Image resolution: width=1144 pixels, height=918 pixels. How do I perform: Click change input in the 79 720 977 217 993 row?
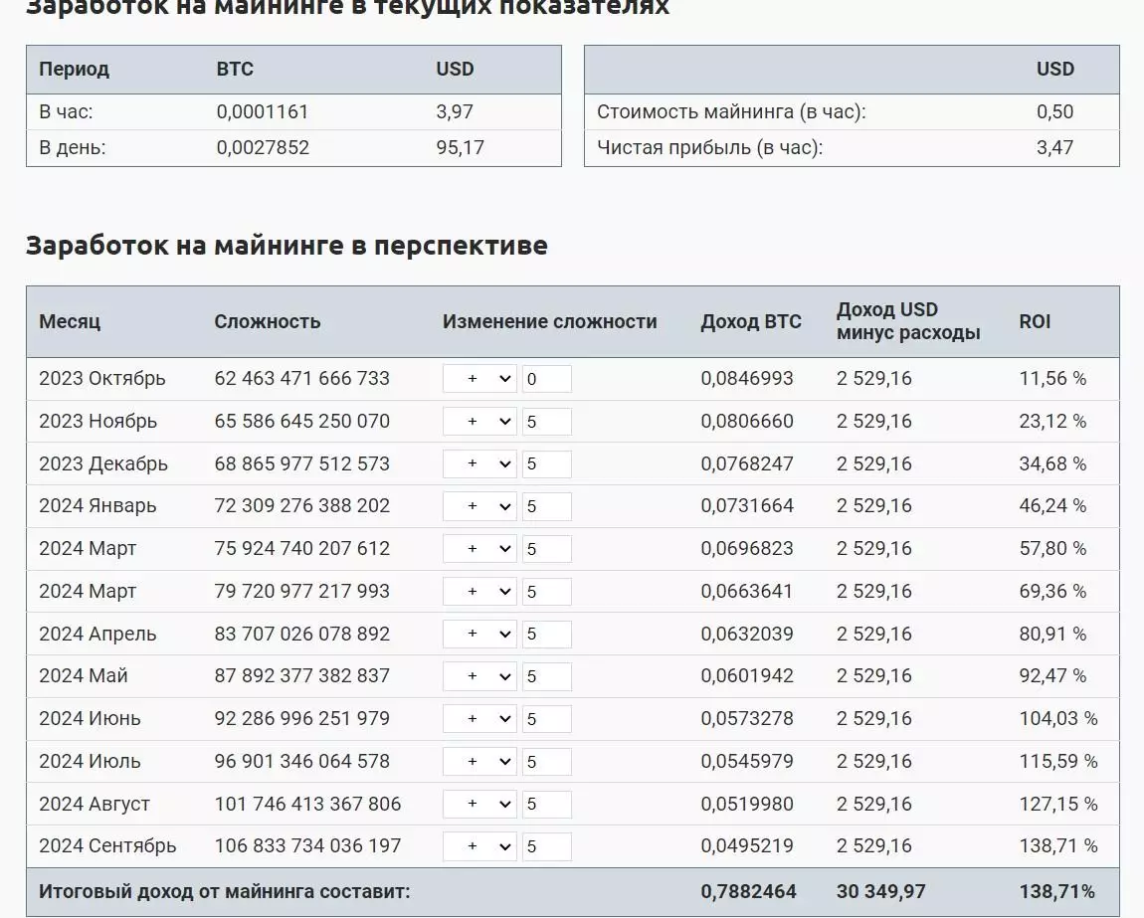pos(546,592)
